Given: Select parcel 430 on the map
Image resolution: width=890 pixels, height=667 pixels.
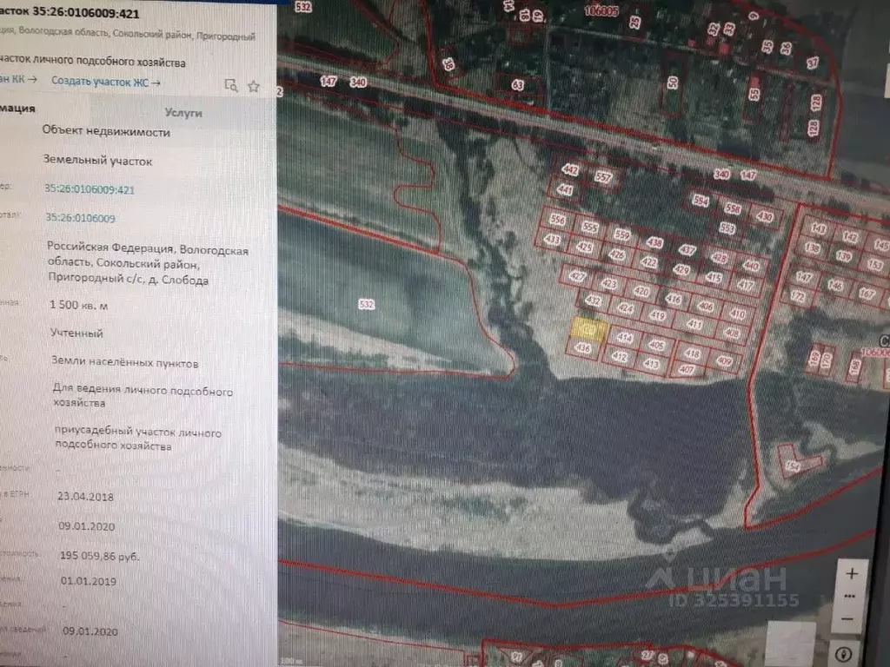Looking at the screenshot, I should [x=764, y=216].
